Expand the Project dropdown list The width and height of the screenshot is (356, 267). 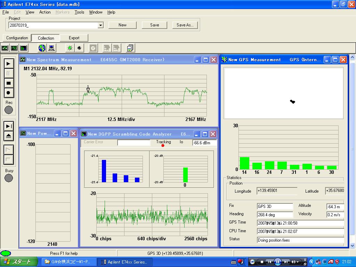(100, 25)
